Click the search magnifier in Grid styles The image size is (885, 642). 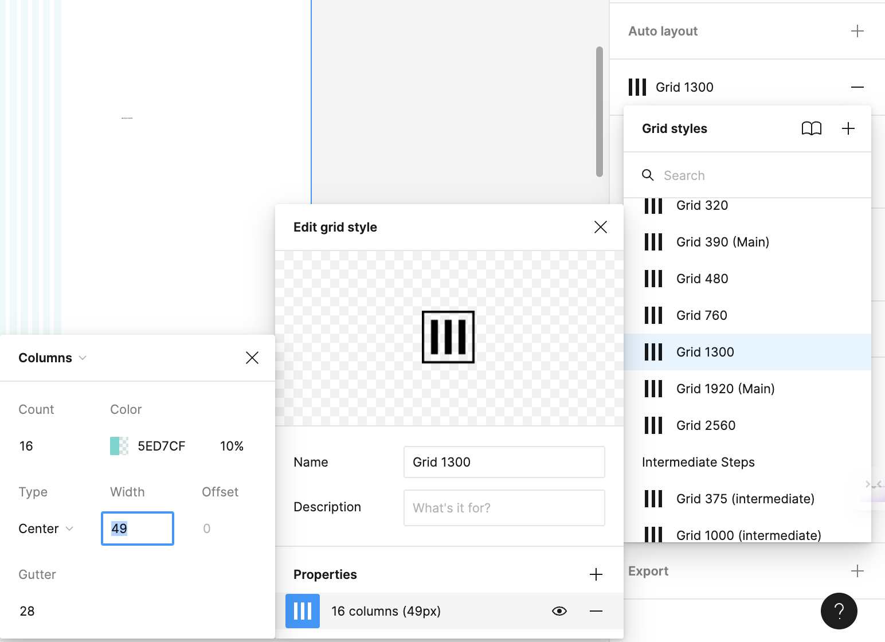(x=648, y=175)
